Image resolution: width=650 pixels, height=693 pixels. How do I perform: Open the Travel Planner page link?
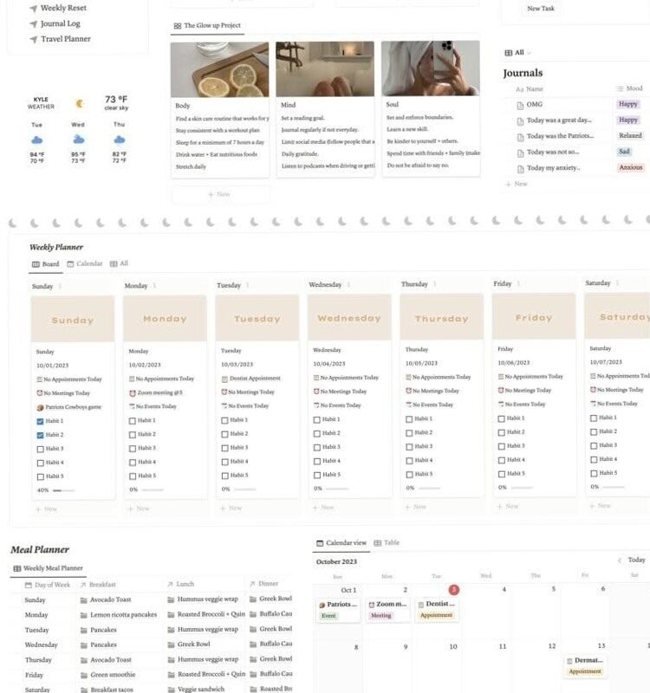[60, 39]
